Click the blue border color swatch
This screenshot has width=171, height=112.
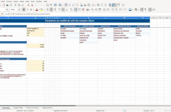[x=130, y=10]
